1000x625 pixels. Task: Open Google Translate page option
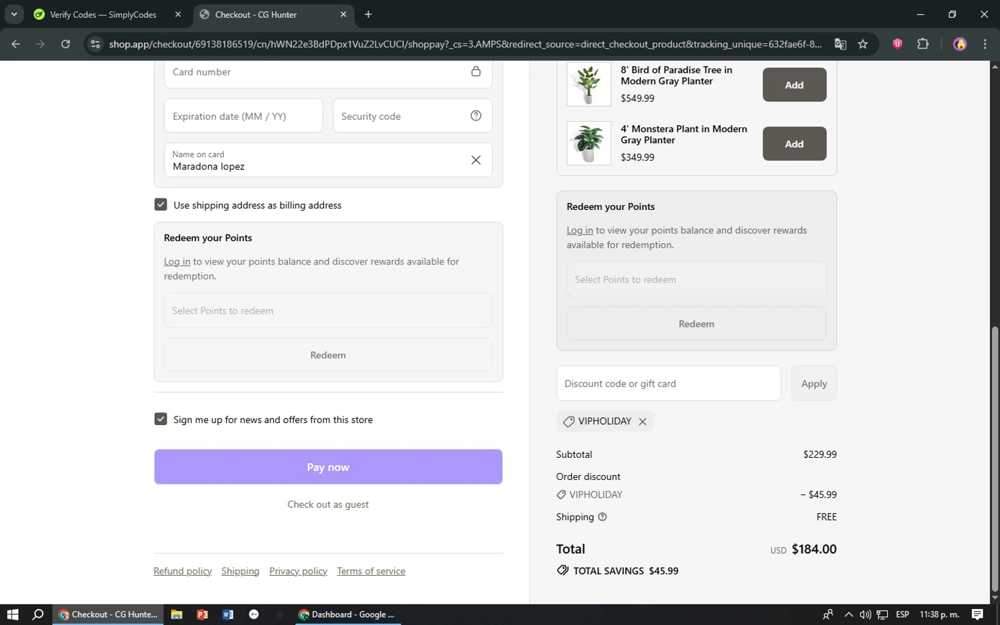click(x=841, y=44)
